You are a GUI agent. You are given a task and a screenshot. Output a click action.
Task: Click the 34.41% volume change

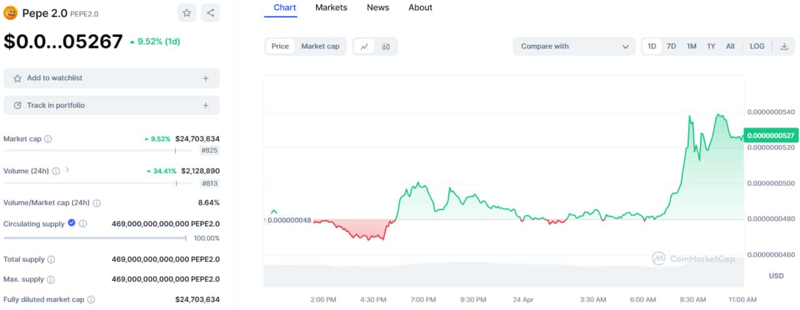[x=161, y=171]
